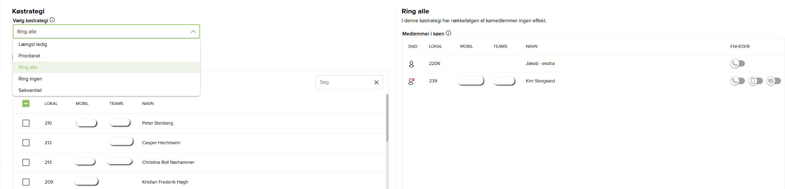The height and width of the screenshot is (189, 785).
Task: Check the box for Casper Hechmann
Action: click(x=26, y=143)
